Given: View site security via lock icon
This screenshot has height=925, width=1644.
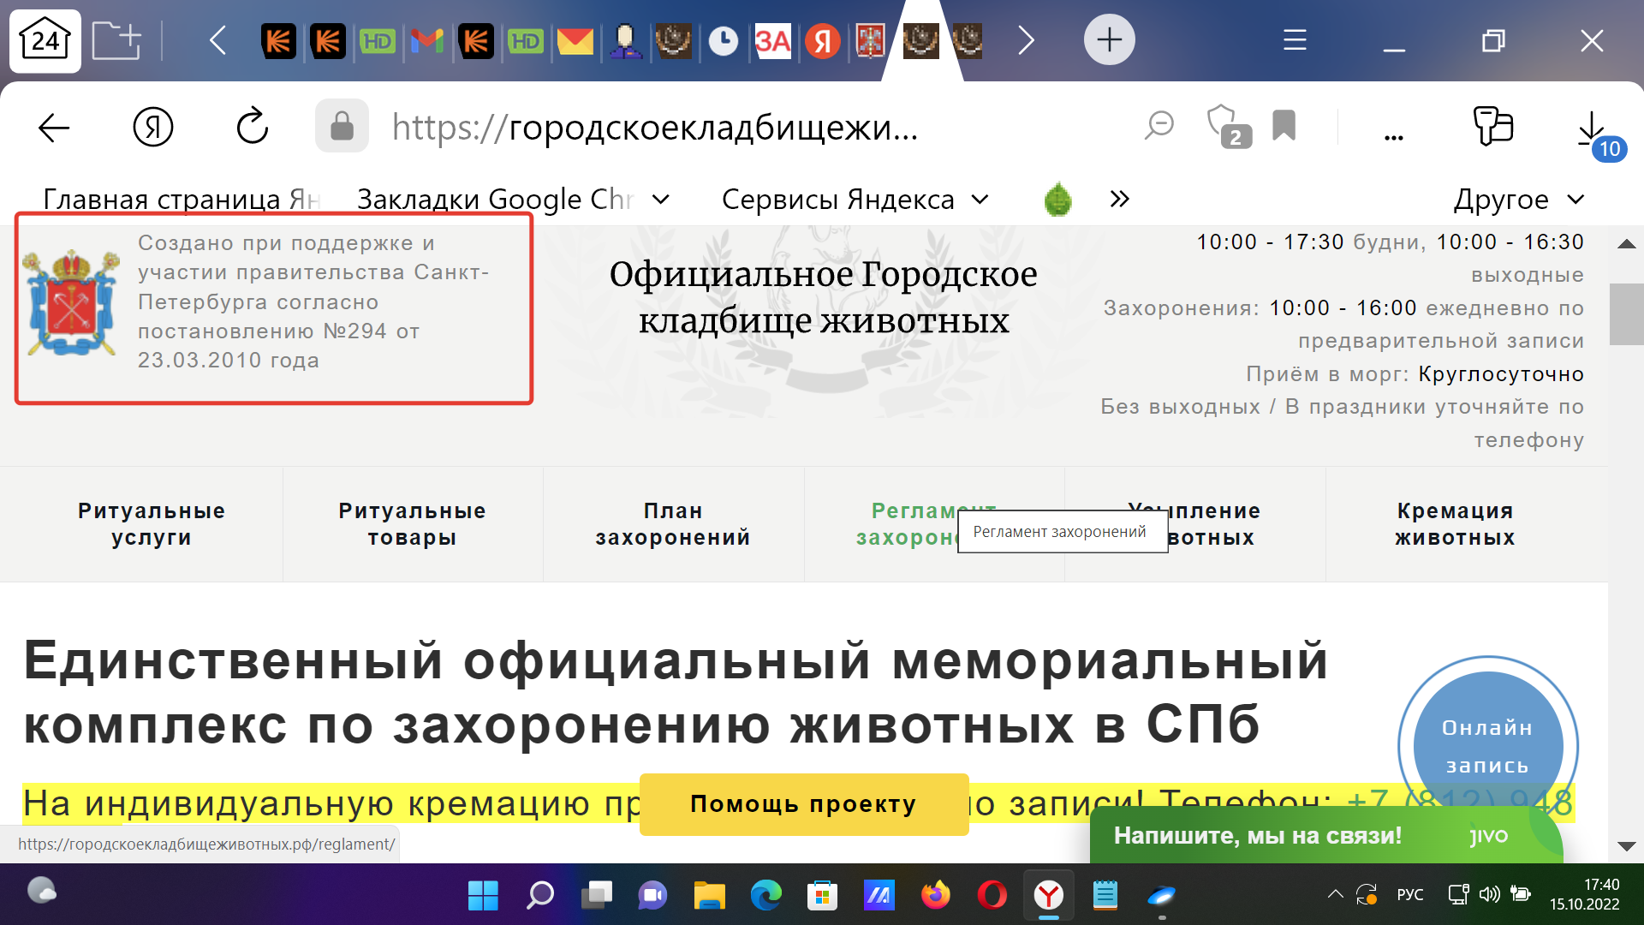Looking at the screenshot, I should (342, 126).
